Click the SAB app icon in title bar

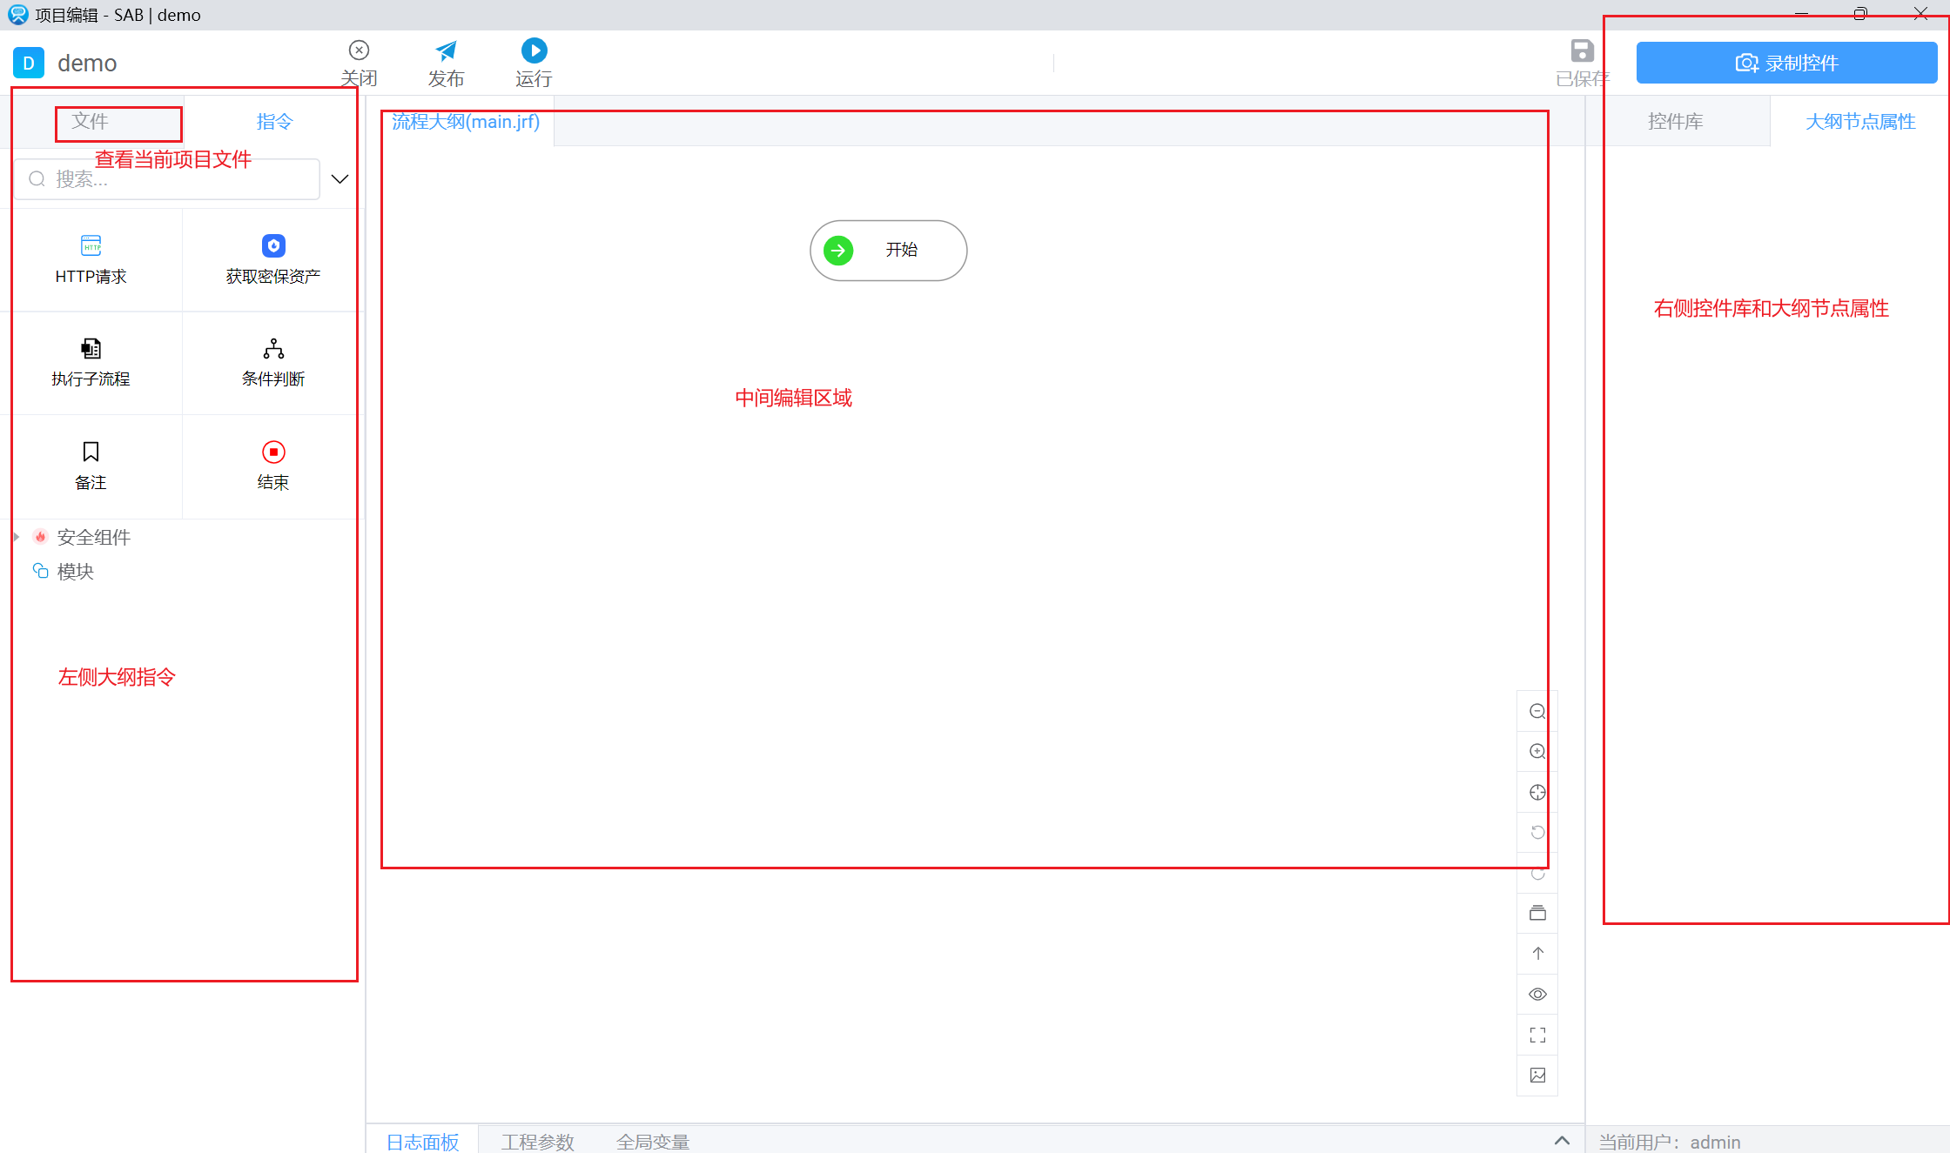(x=17, y=15)
